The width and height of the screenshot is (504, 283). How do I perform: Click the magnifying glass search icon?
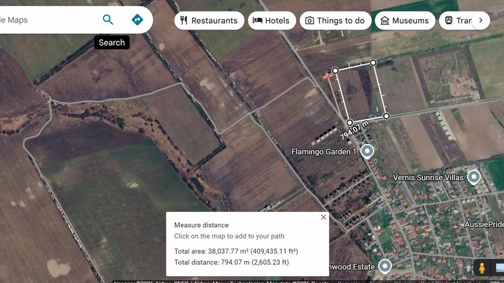click(x=108, y=20)
